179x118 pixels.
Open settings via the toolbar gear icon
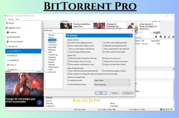(x=173, y=37)
